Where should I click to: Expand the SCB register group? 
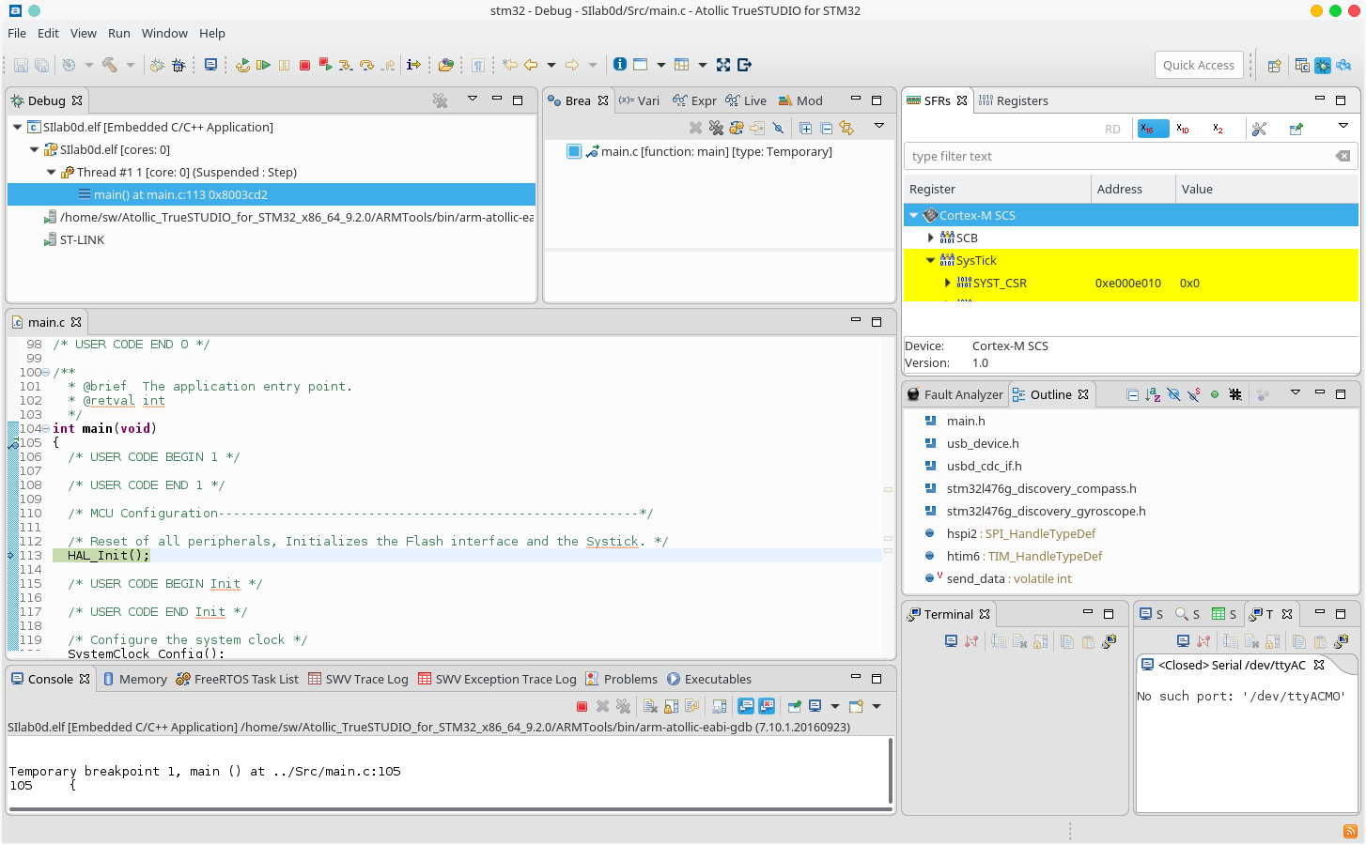pos(930,238)
